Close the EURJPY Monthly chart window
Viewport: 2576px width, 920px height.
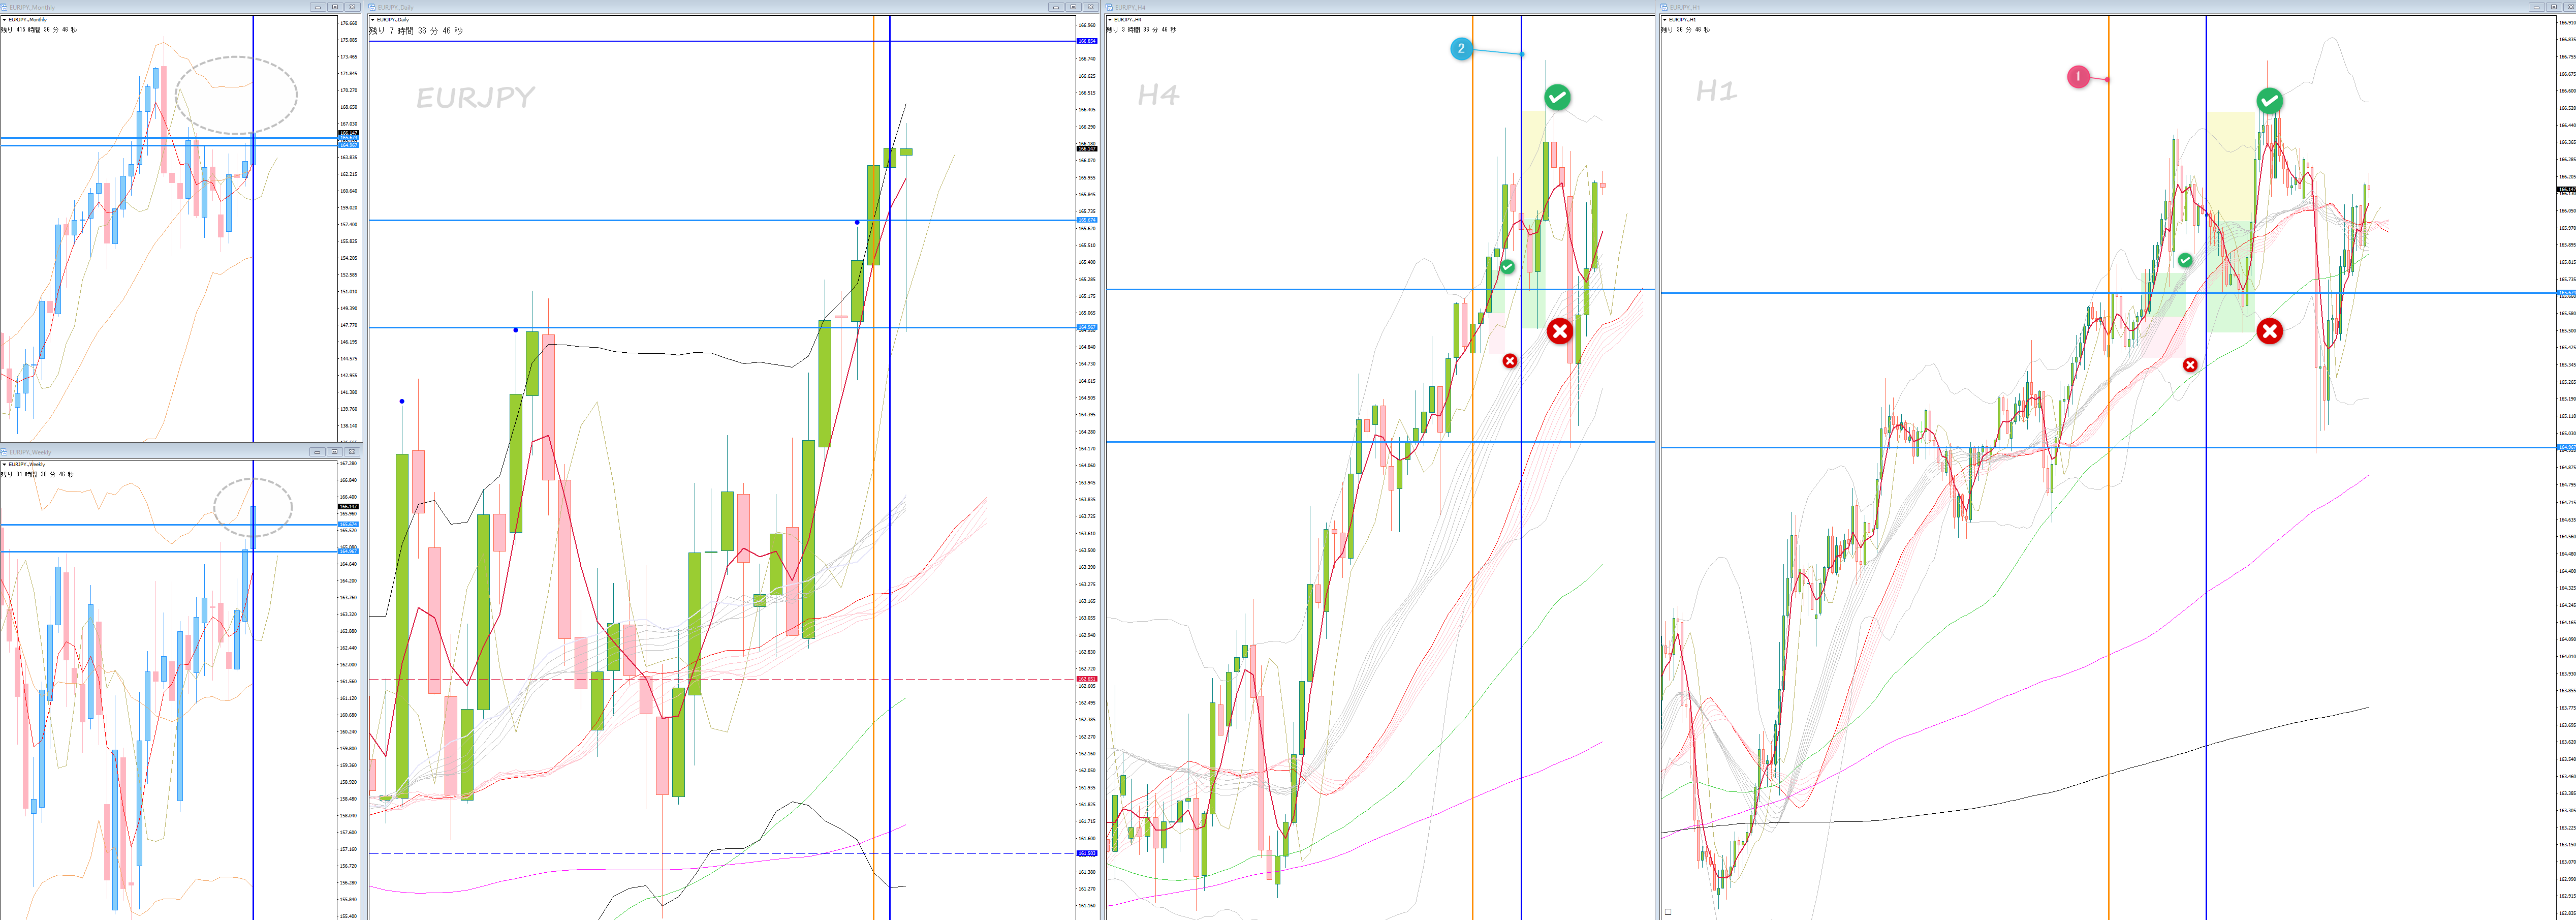(352, 7)
